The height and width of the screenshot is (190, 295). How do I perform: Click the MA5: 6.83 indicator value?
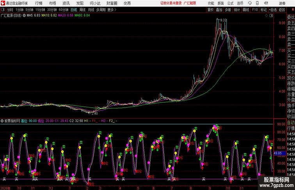coord(34,15)
